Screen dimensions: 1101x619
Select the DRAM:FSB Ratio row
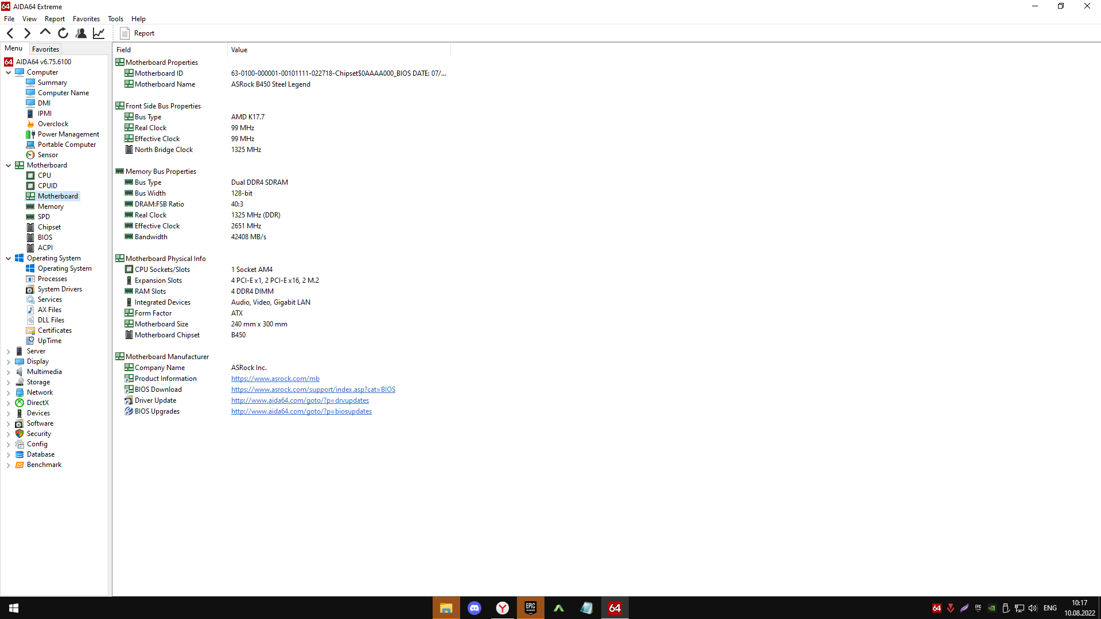[x=282, y=204]
